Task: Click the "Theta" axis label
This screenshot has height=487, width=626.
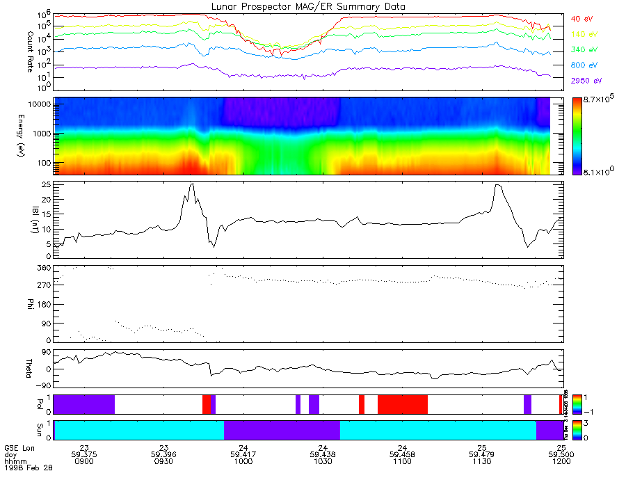Action: [x=29, y=368]
